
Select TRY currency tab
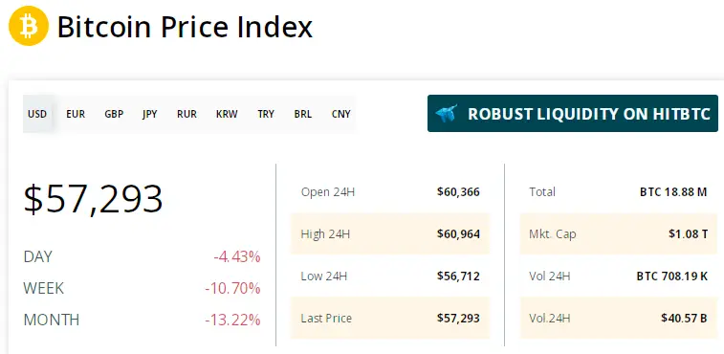[266, 114]
